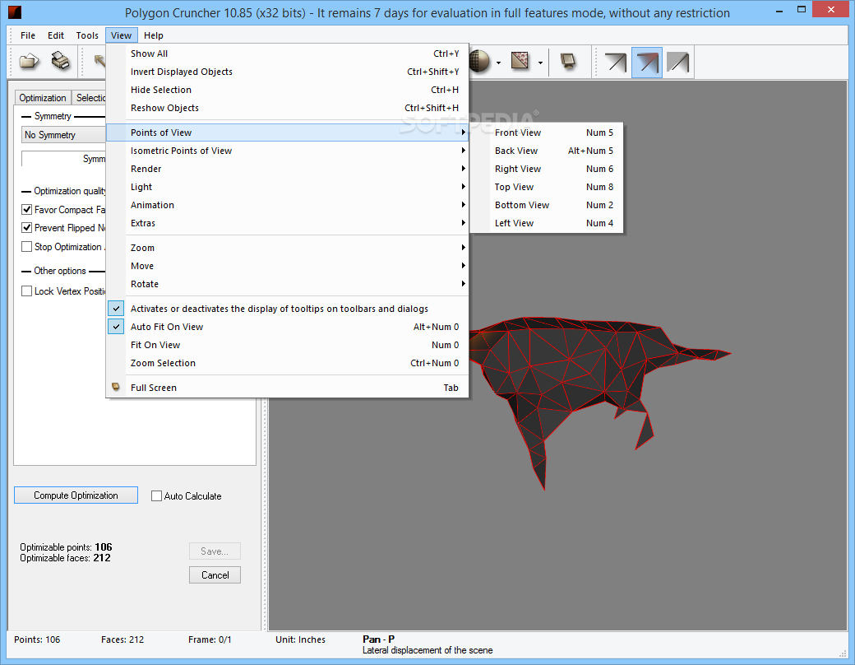
Task: Click the Polygon Cruncher application icon in title bar
Action: [15, 12]
